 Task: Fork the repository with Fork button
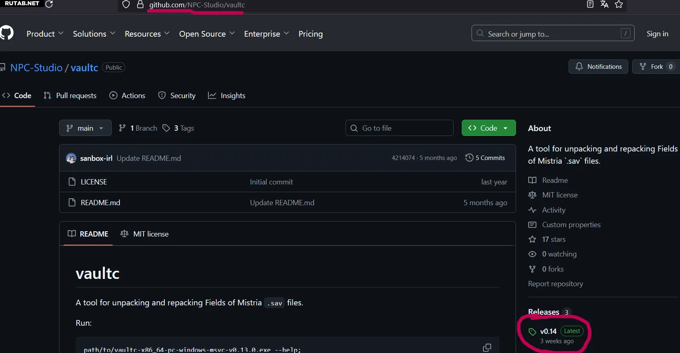point(656,66)
